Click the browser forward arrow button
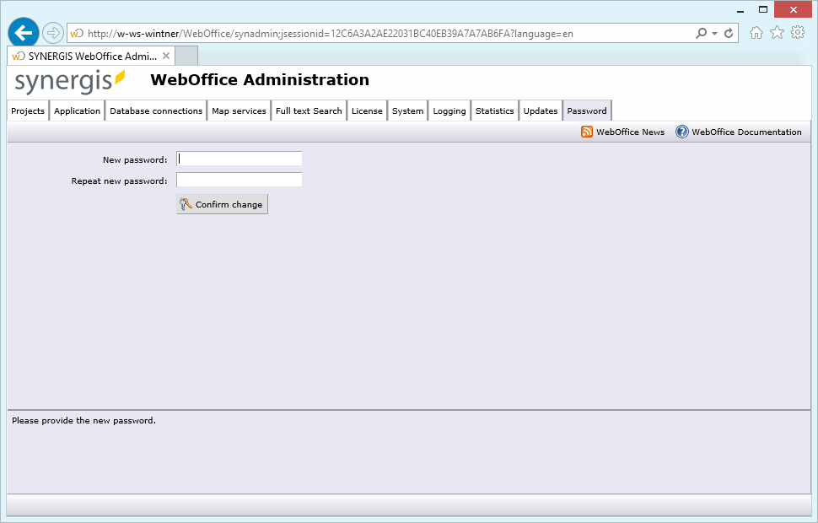818x523 pixels. tap(53, 33)
